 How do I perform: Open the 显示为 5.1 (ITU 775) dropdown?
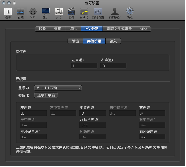(58, 88)
